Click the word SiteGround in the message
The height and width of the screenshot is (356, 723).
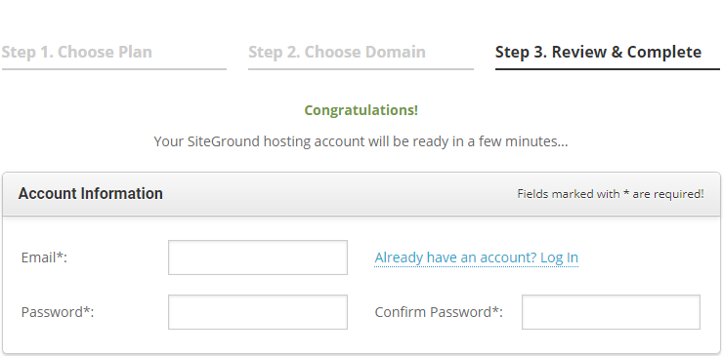tap(224, 141)
